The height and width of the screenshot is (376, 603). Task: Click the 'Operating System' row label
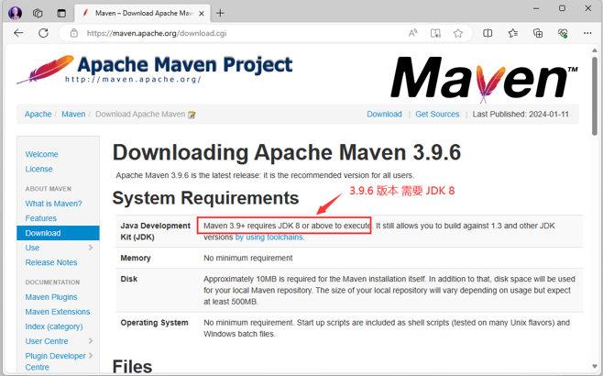point(154,323)
